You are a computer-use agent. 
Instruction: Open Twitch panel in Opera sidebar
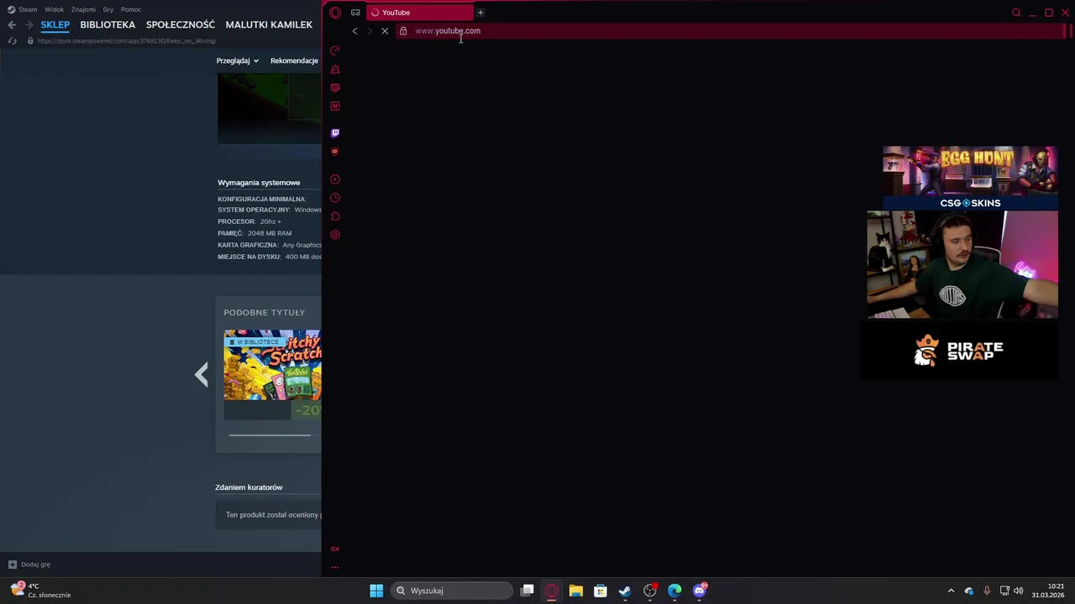pos(335,133)
